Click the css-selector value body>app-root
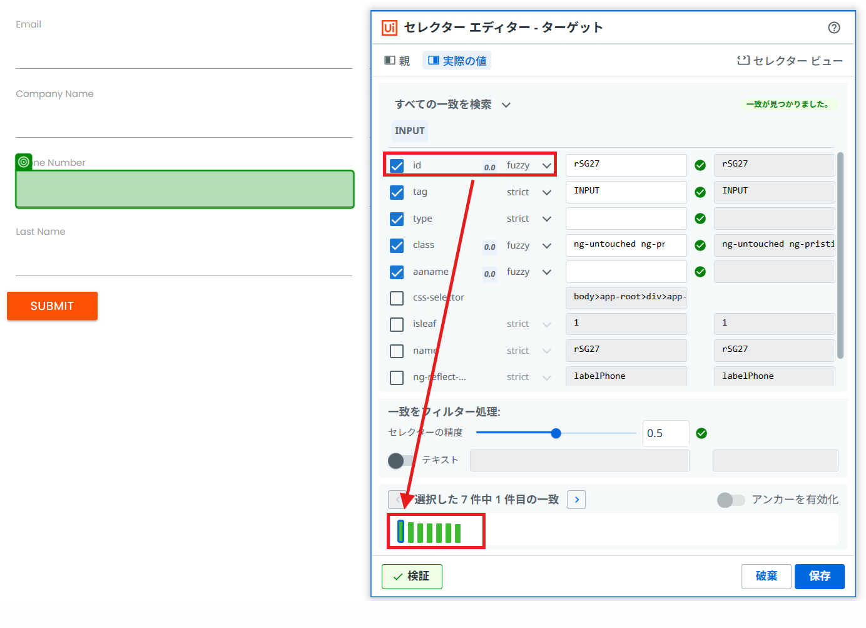 pyautogui.click(x=626, y=298)
